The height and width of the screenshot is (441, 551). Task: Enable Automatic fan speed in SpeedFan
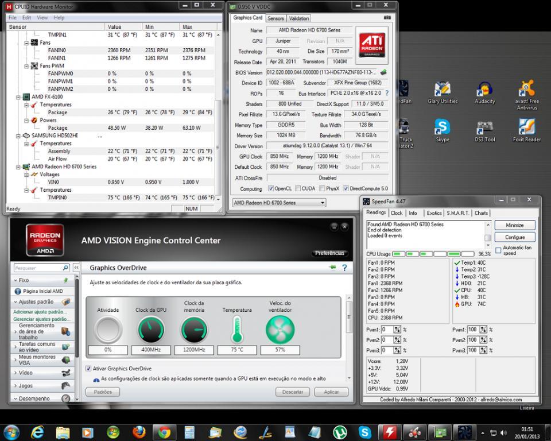point(498,250)
